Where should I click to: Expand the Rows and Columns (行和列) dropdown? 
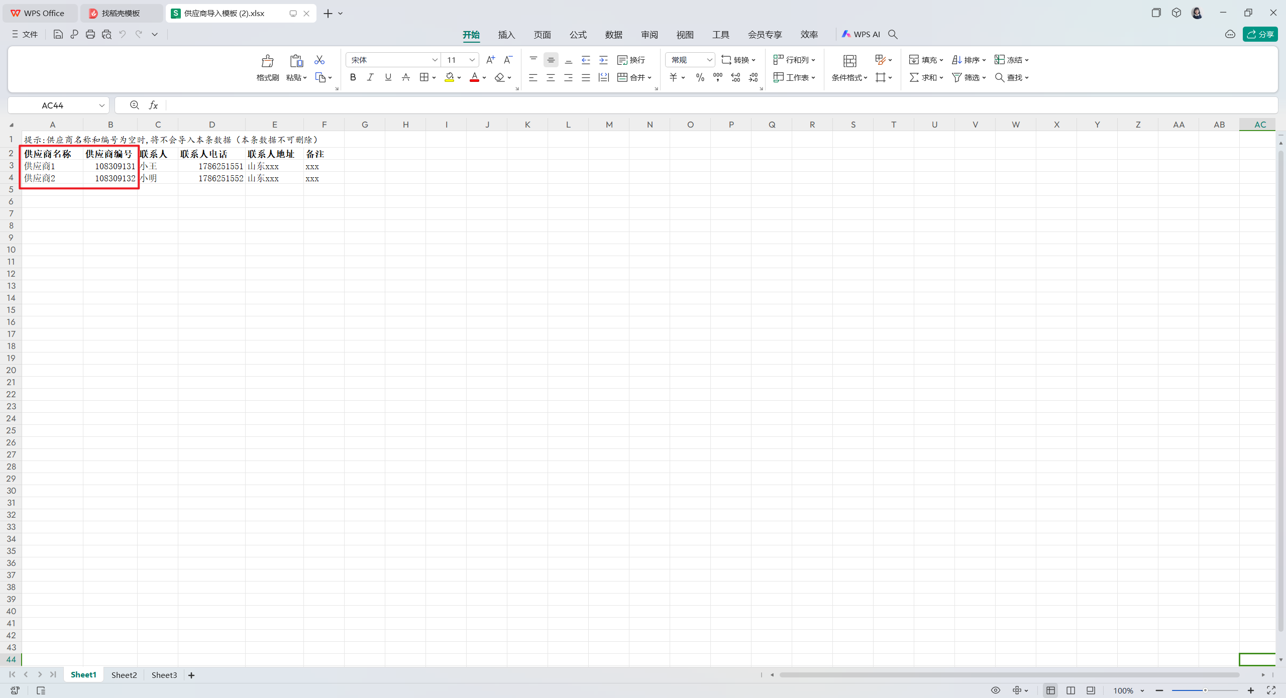point(813,60)
